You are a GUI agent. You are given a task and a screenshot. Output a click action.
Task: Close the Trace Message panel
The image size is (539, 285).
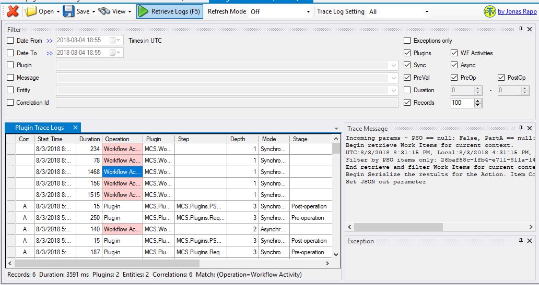[x=530, y=128]
